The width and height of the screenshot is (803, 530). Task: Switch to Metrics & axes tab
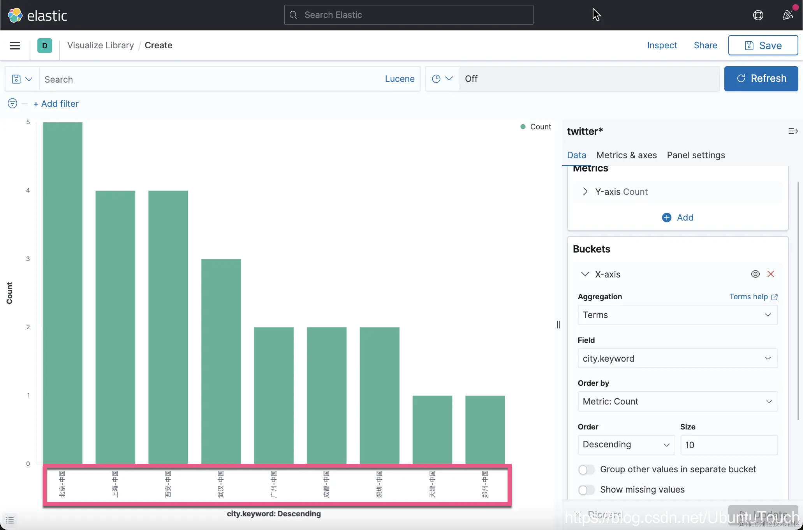click(626, 155)
